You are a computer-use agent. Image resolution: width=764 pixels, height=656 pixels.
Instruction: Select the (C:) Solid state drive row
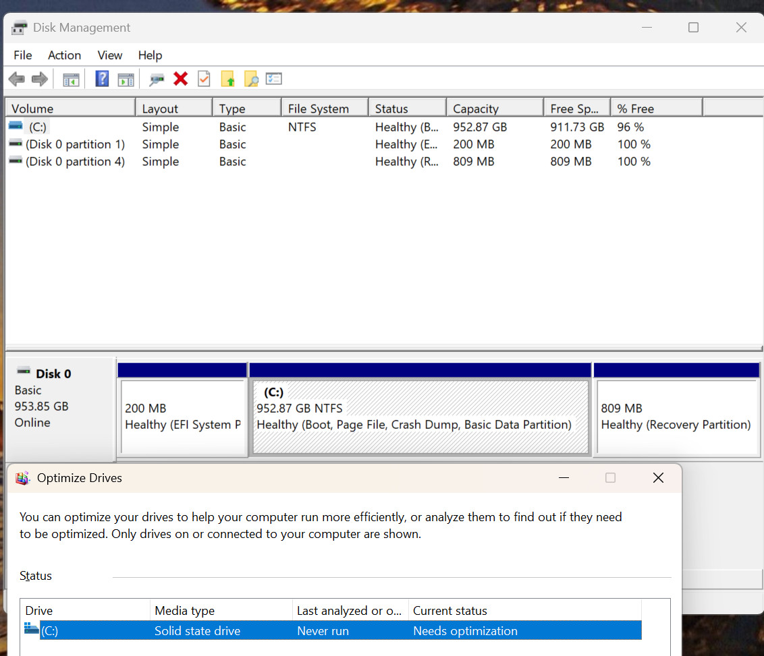(333, 630)
